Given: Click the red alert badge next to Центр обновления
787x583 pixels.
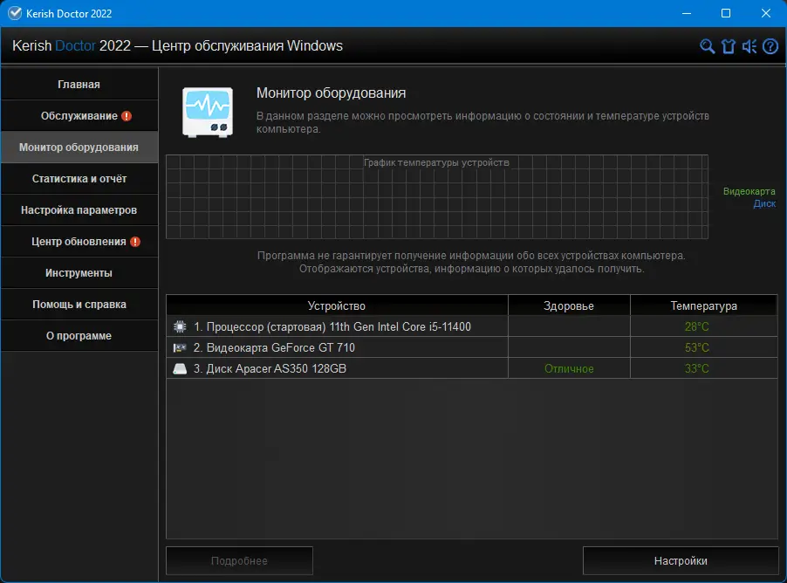Looking at the screenshot, I should coord(135,242).
